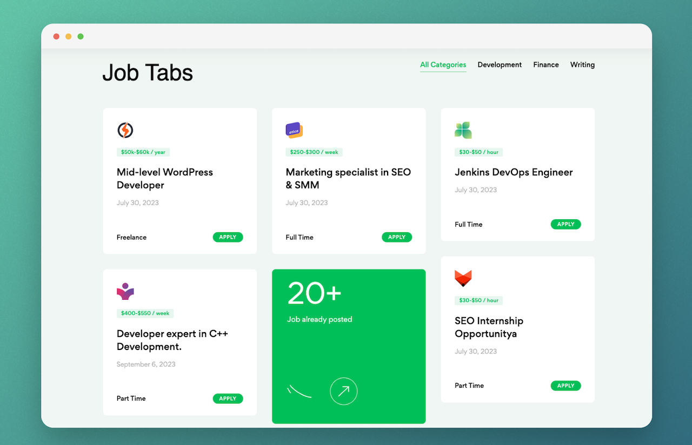Viewport: 692px width, 445px height.
Task: Click date on WordPress Developer card
Action: [138, 203]
